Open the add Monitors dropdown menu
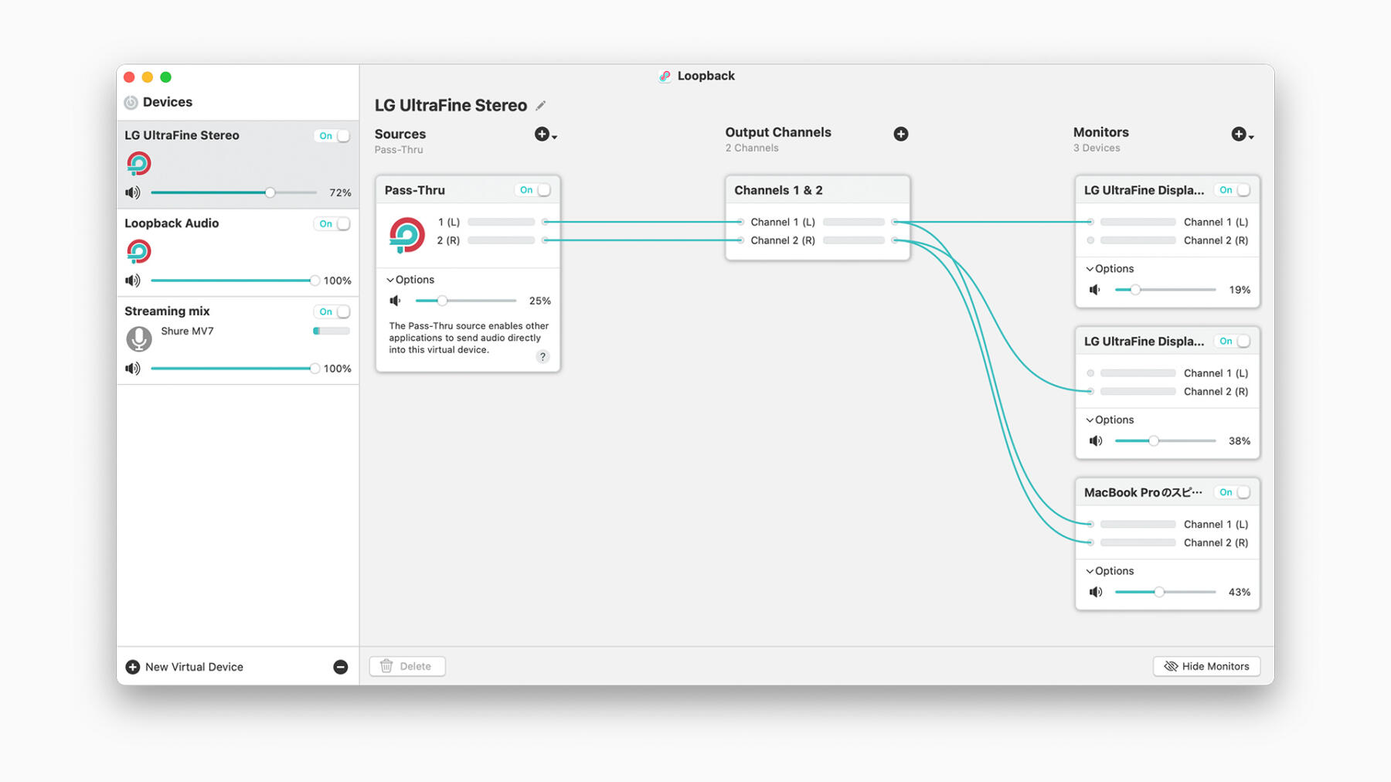1391x782 pixels. (1242, 135)
